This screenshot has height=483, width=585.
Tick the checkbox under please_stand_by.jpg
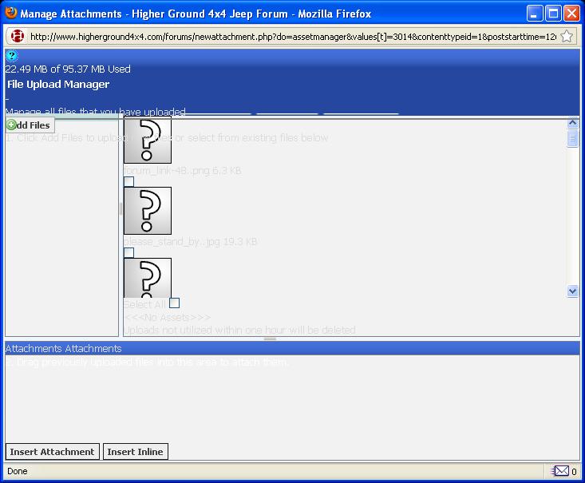128,252
